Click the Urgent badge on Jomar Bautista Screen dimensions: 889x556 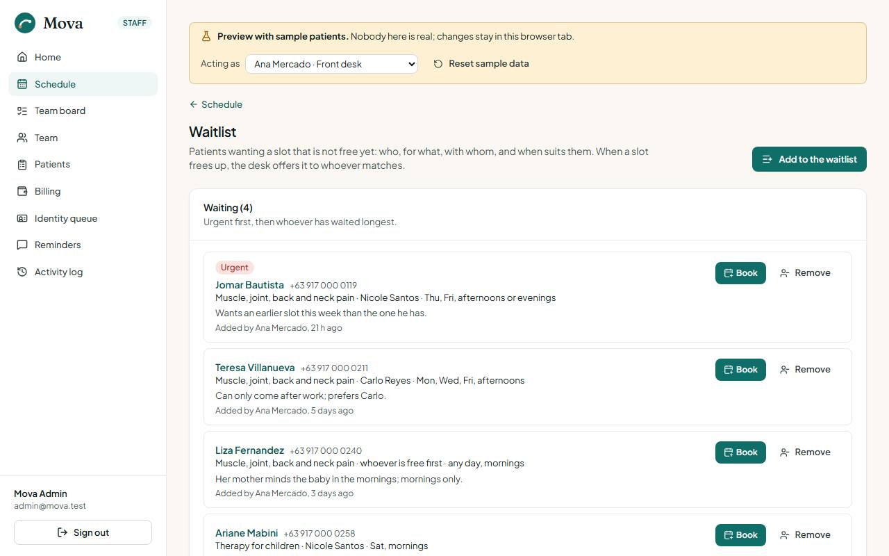pos(235,268)
